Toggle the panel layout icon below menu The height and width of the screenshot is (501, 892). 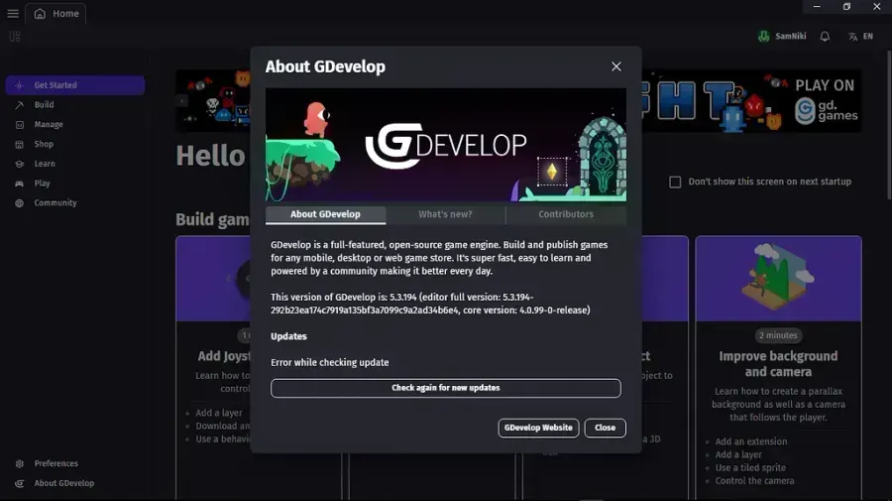pyautogui.click(x=15, y=37)
